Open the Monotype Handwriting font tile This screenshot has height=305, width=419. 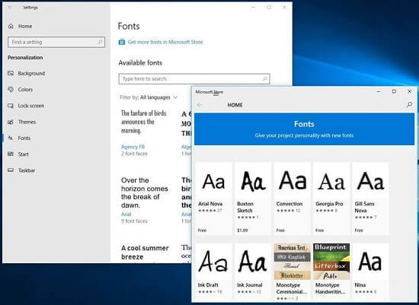(x=331, y=272)
